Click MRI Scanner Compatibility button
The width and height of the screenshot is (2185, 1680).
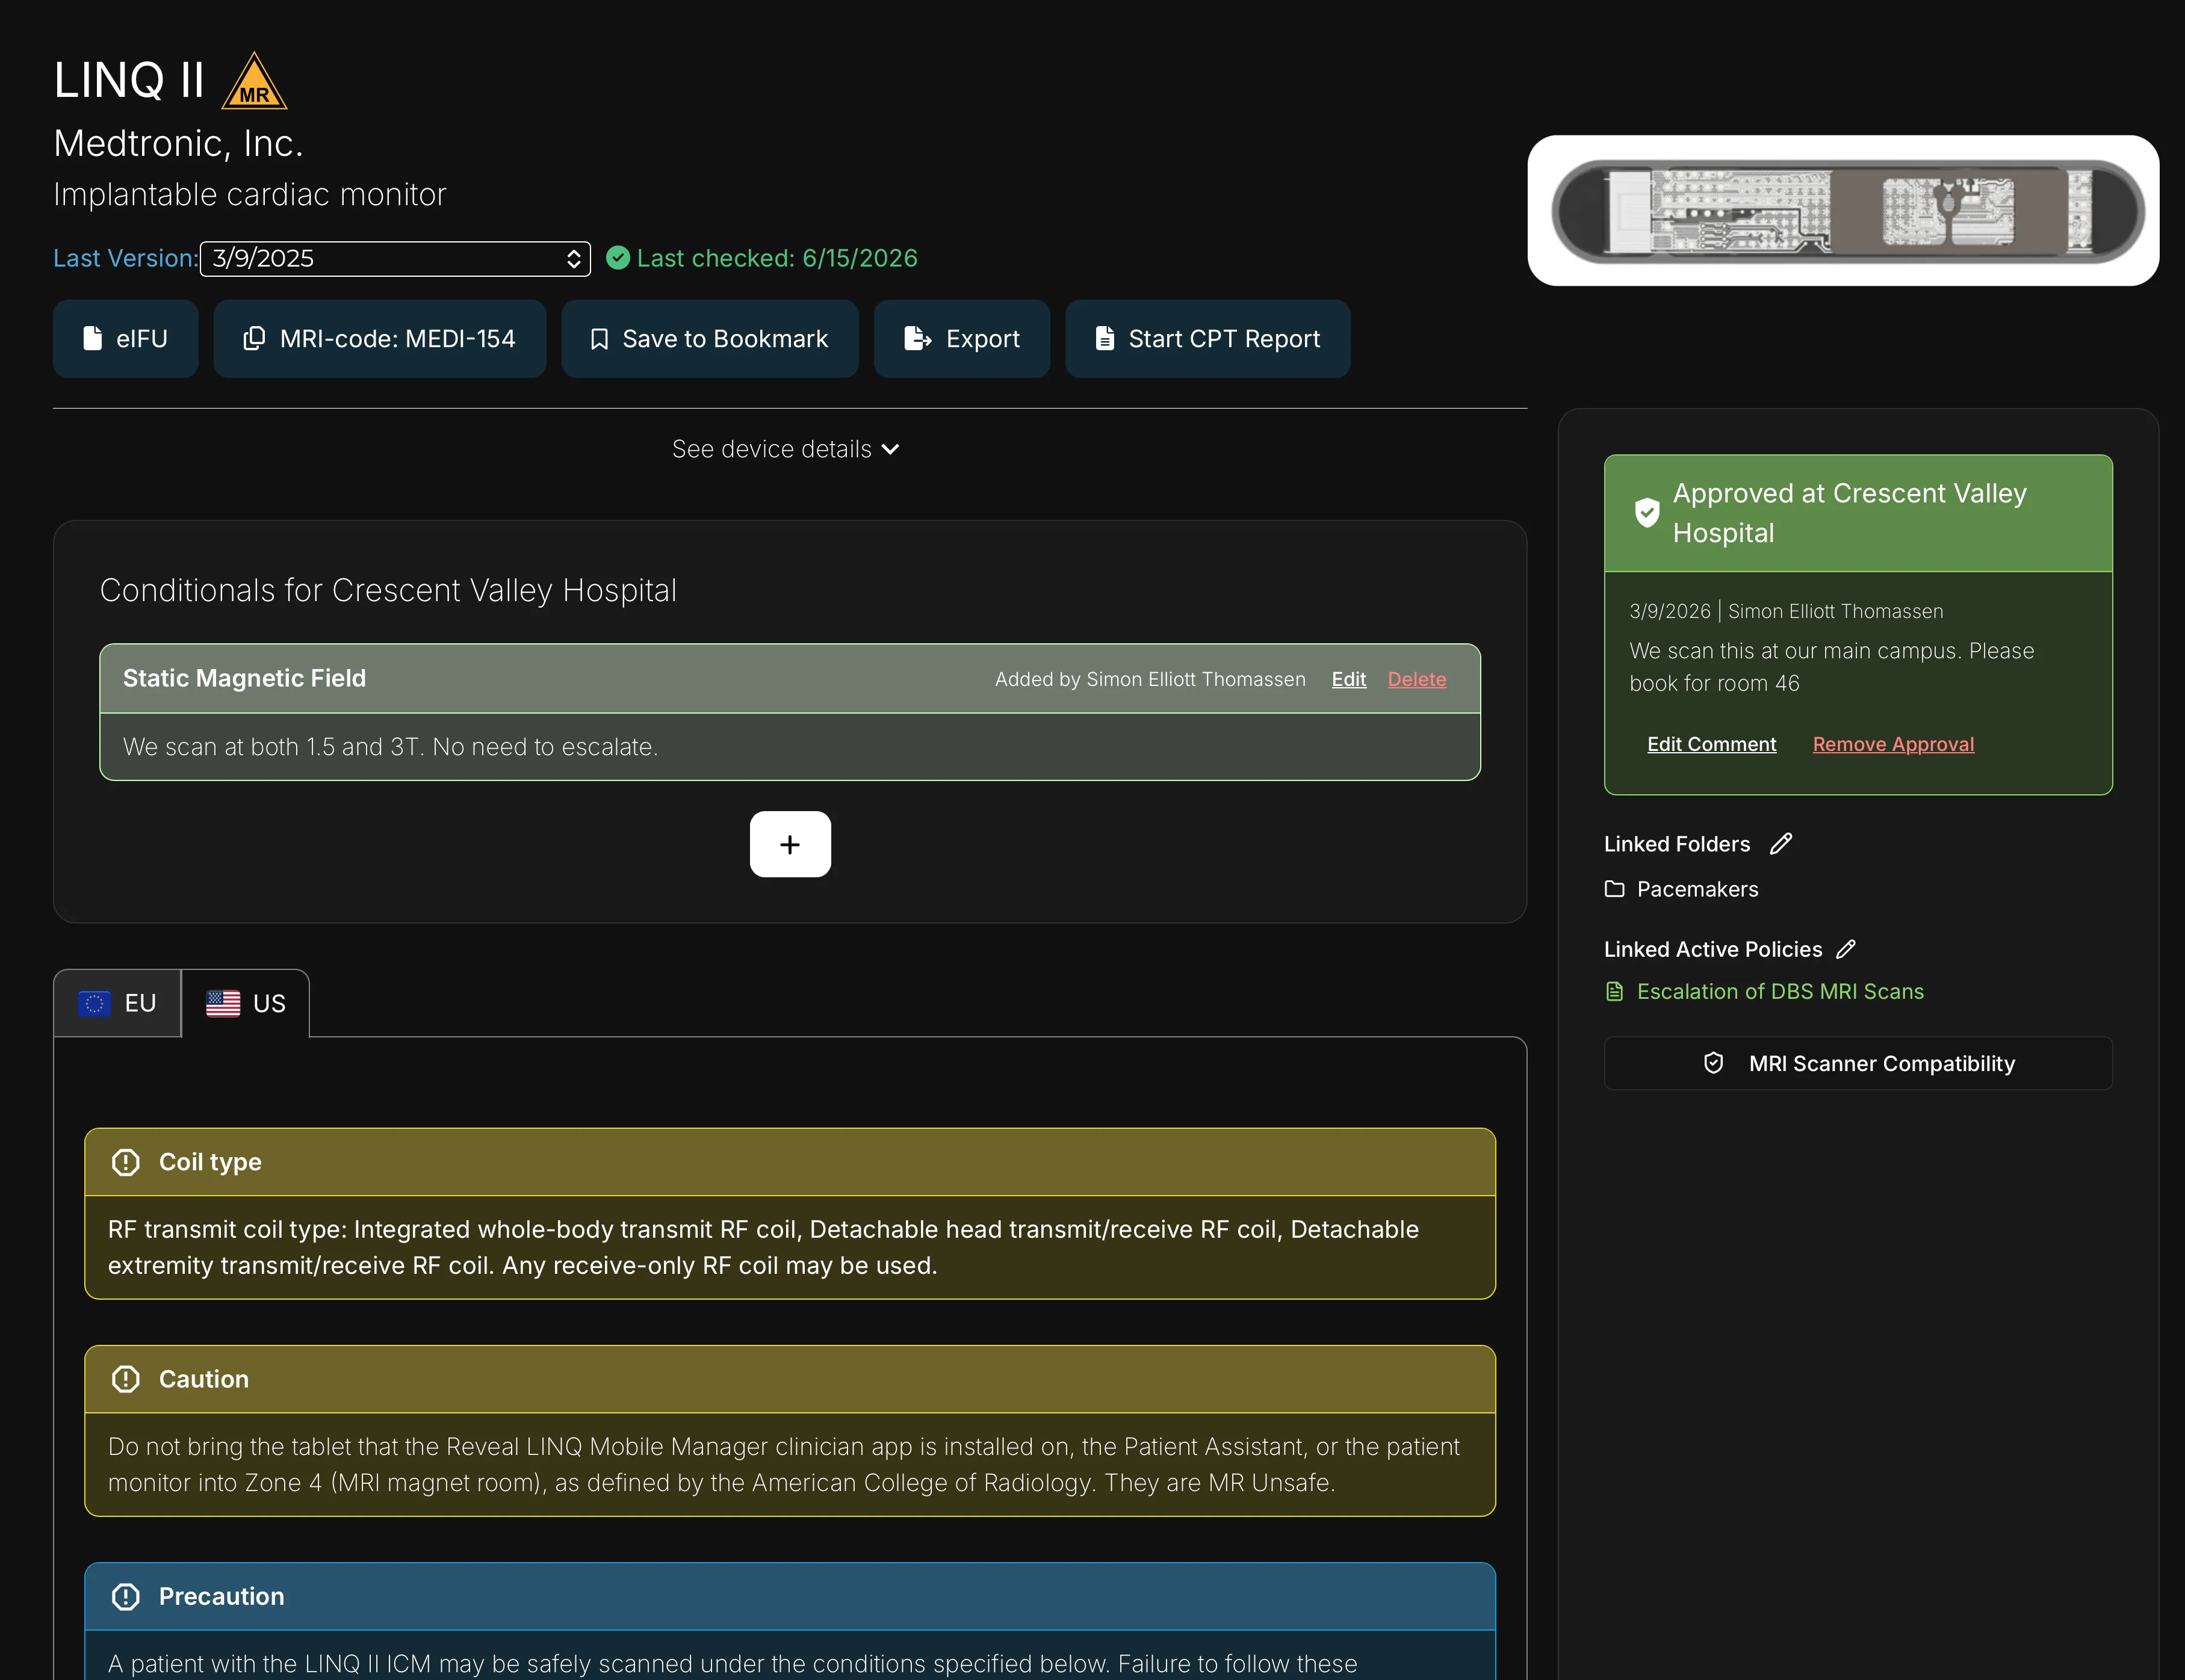tap(1858, 1063)
